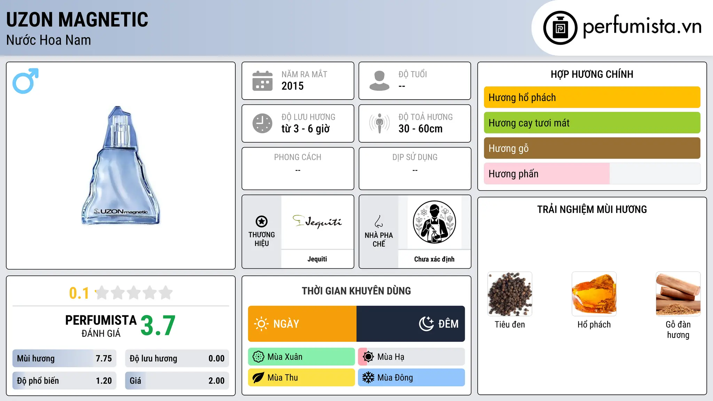713x401 pixels.
Task: Click the nose icon above NHÀ PHA CHẾ
Action: [379, 221]
